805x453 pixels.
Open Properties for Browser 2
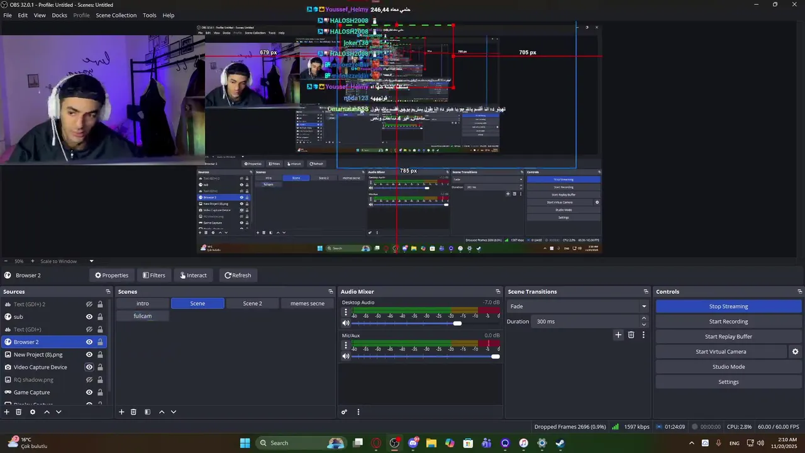point(111,275)
